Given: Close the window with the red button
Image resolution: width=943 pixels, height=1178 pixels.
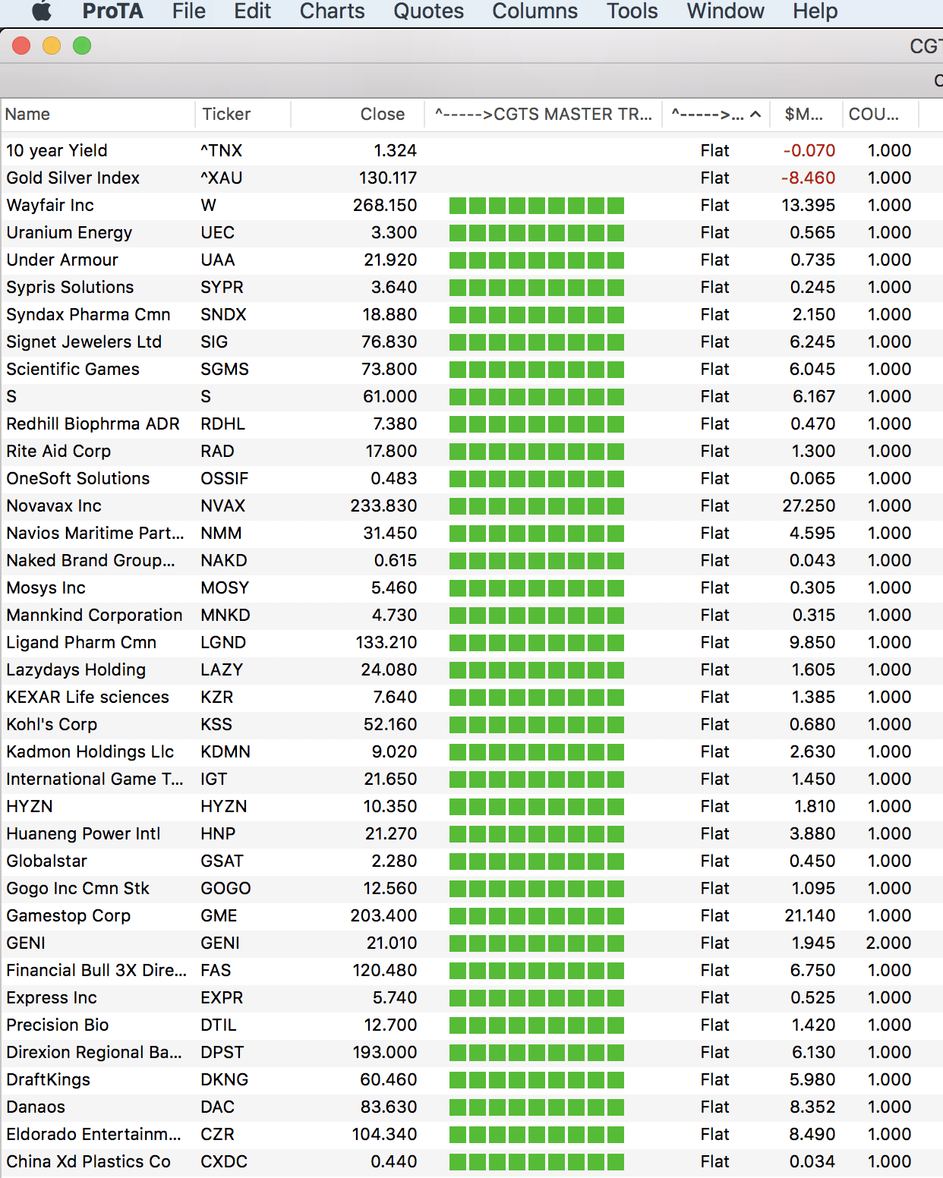Looking at the screenshot, I should click(x=21, y=46).
